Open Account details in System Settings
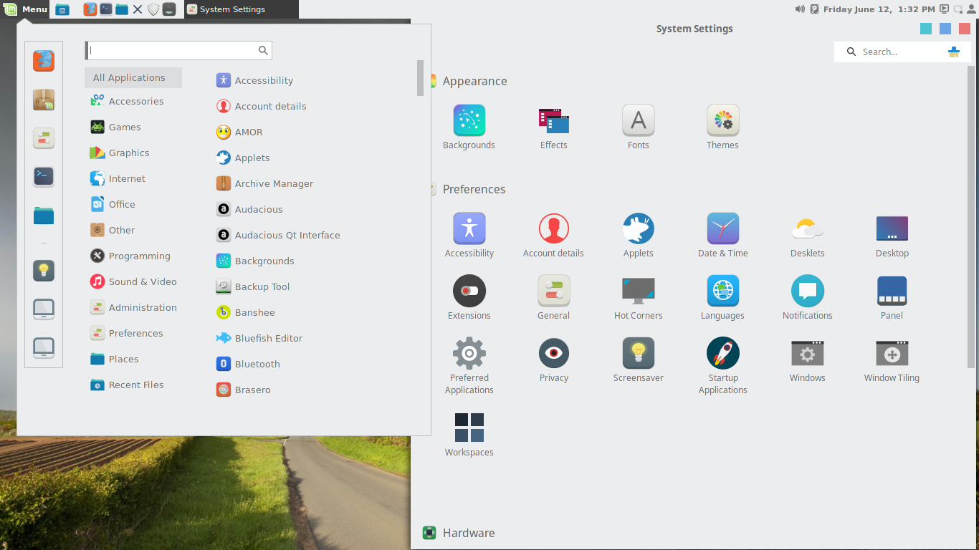Image resolution: width=979 pixels, height=550 pixels. [553, 235]
